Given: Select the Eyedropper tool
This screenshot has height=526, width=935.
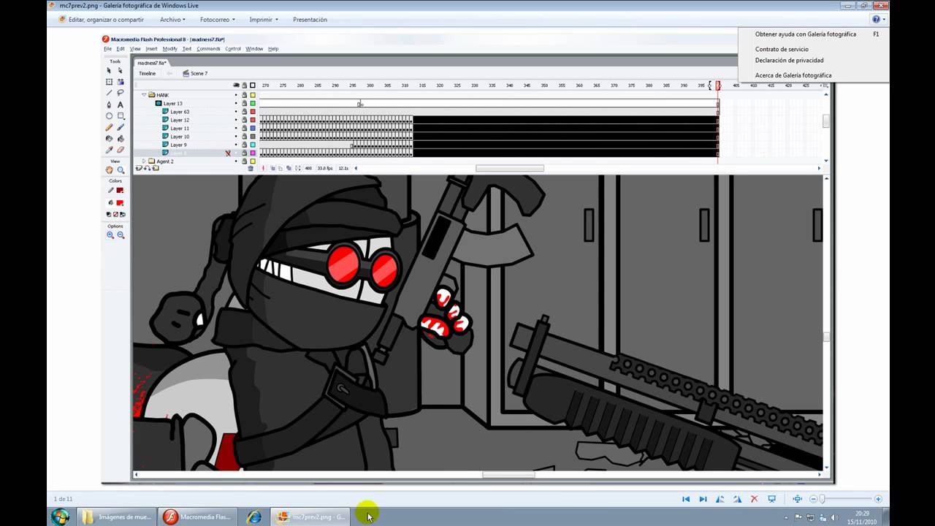Looking at the screenshot, I should coord(110,150).
